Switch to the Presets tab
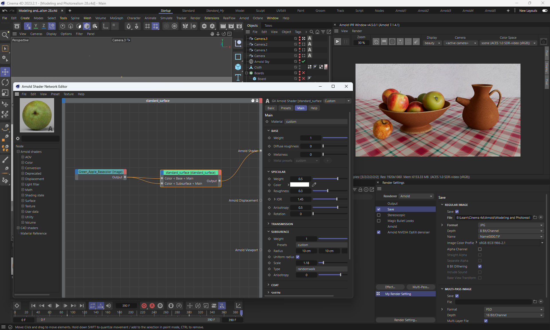 point(286,108)
